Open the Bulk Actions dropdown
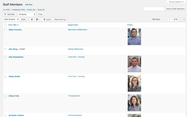The image size is (187, 117). tap(11, 19)
